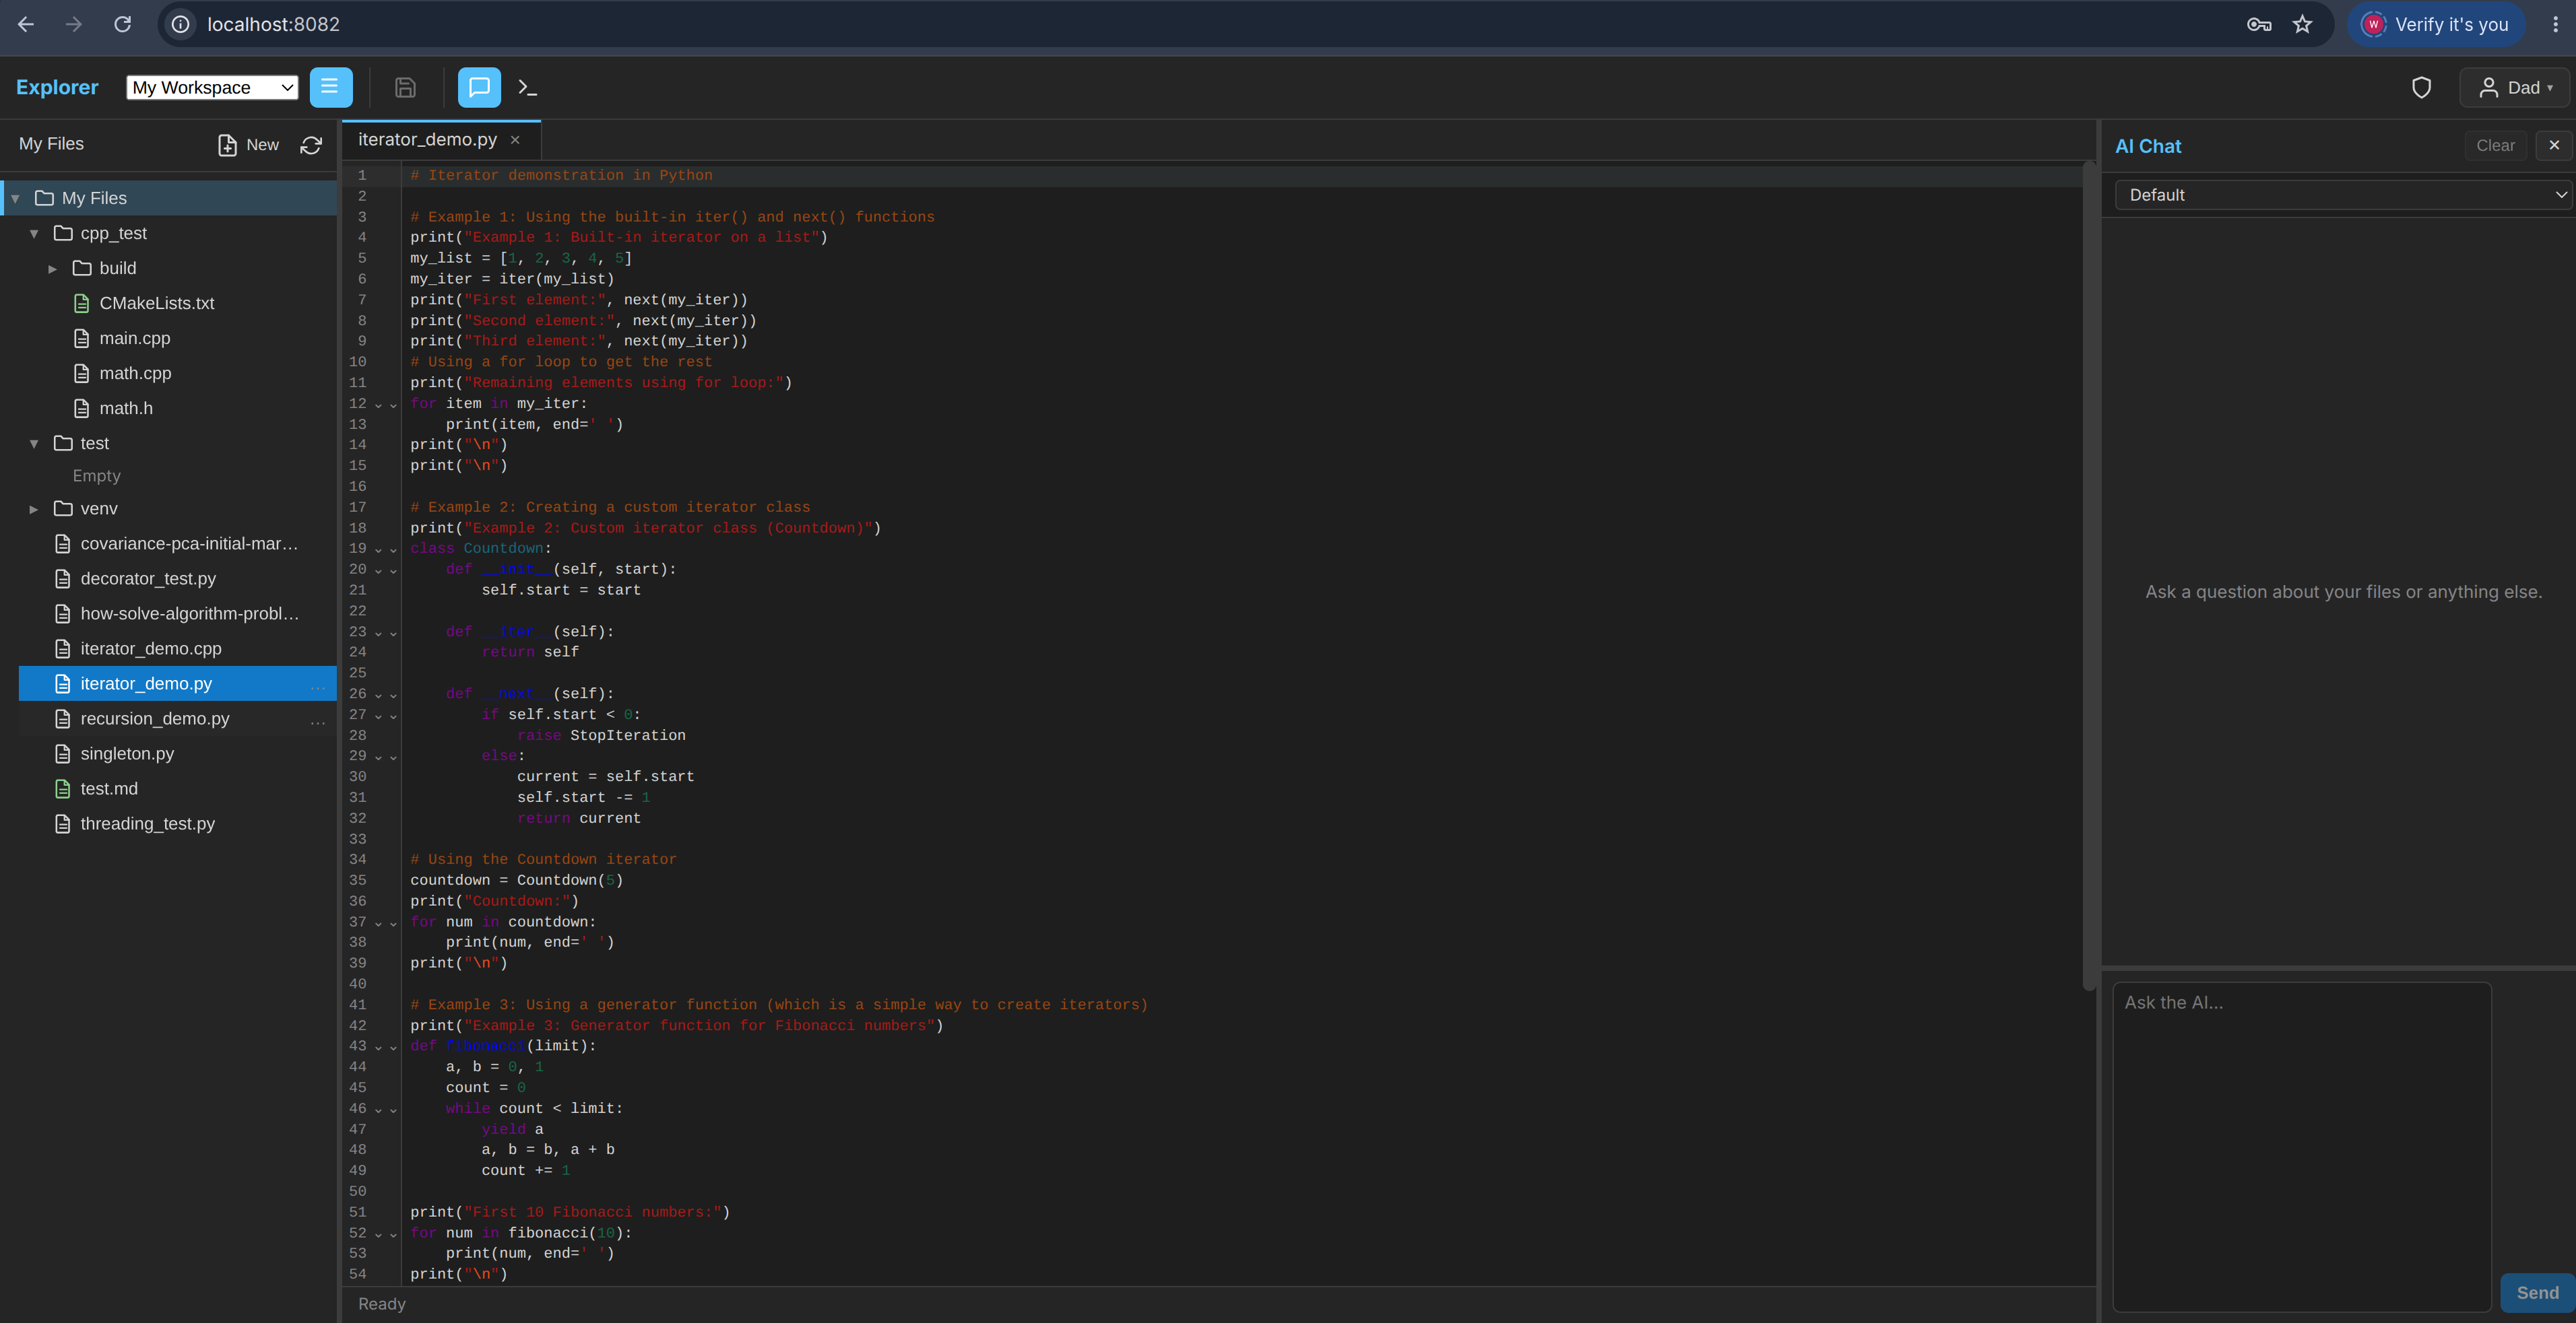This screenshot has width=2576, height=1323.
Task: Open singleton.py
Action: pyautogui.click(x=127, y=753)
